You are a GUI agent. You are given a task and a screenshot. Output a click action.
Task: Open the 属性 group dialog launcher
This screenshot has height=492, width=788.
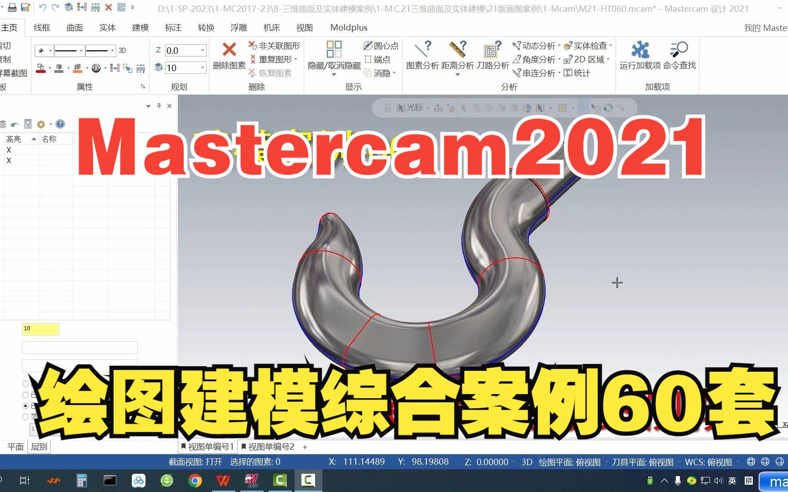point(143,87)
